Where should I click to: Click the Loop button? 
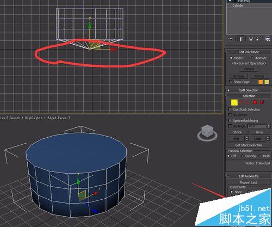point(258,139)
